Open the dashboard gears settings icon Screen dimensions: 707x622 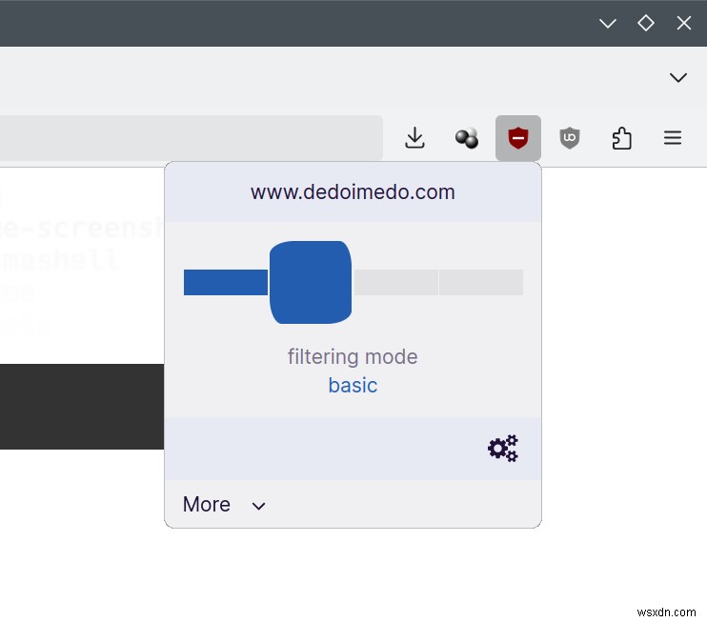click(503, 448)
